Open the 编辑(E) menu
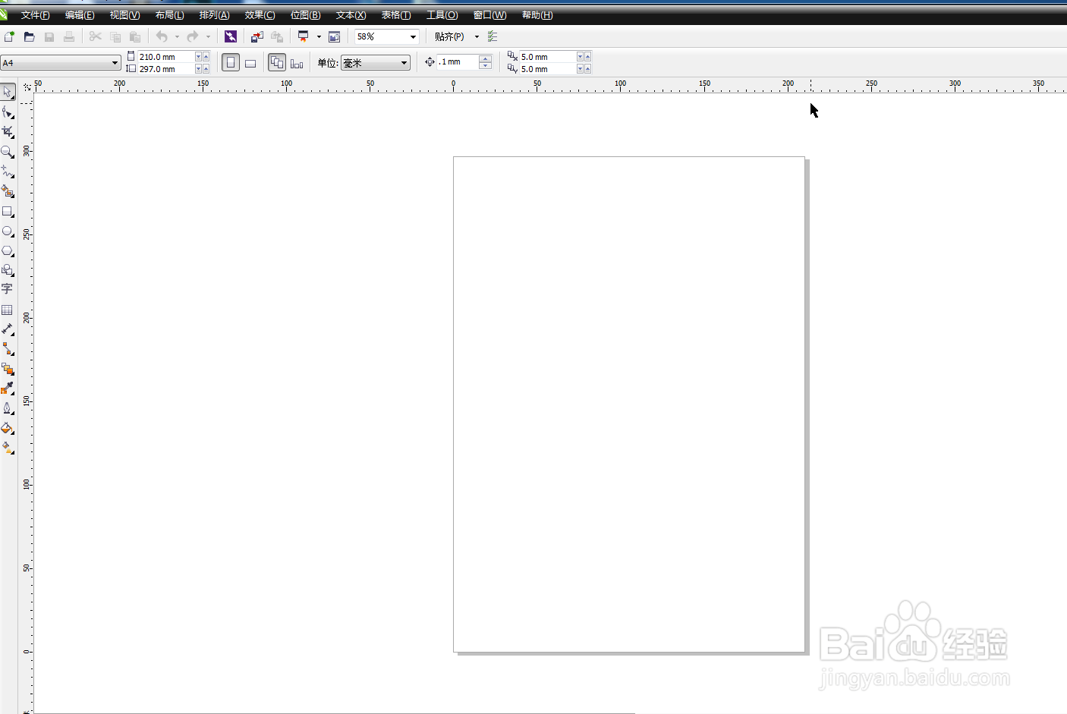This screenshot has height=714, width=1067. (80, 15)
